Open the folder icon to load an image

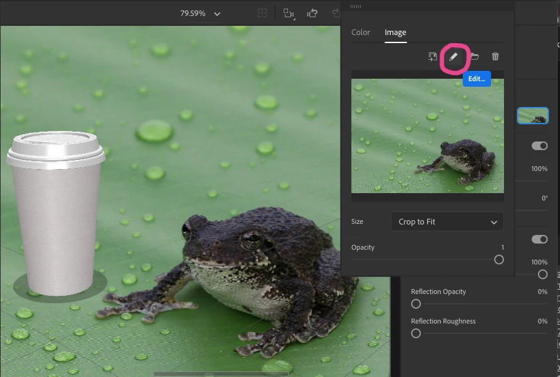point(474,57)
